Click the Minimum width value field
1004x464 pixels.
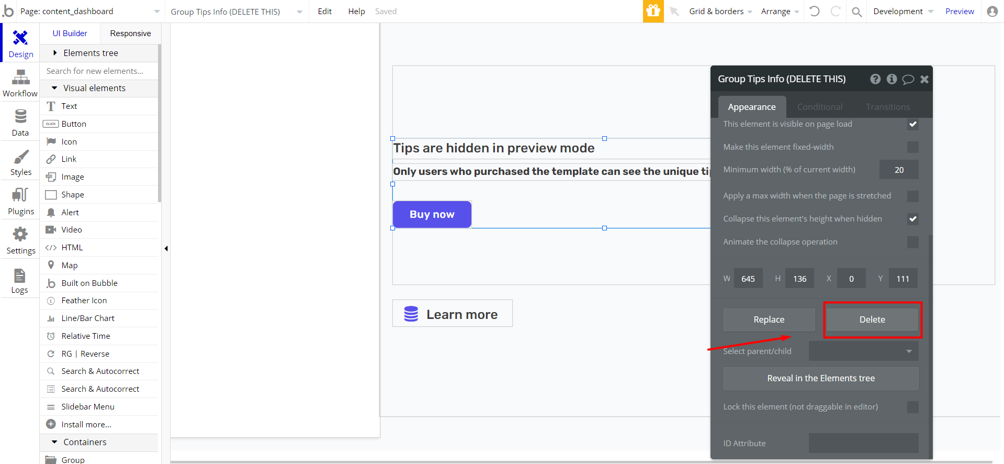pos(898,170)
